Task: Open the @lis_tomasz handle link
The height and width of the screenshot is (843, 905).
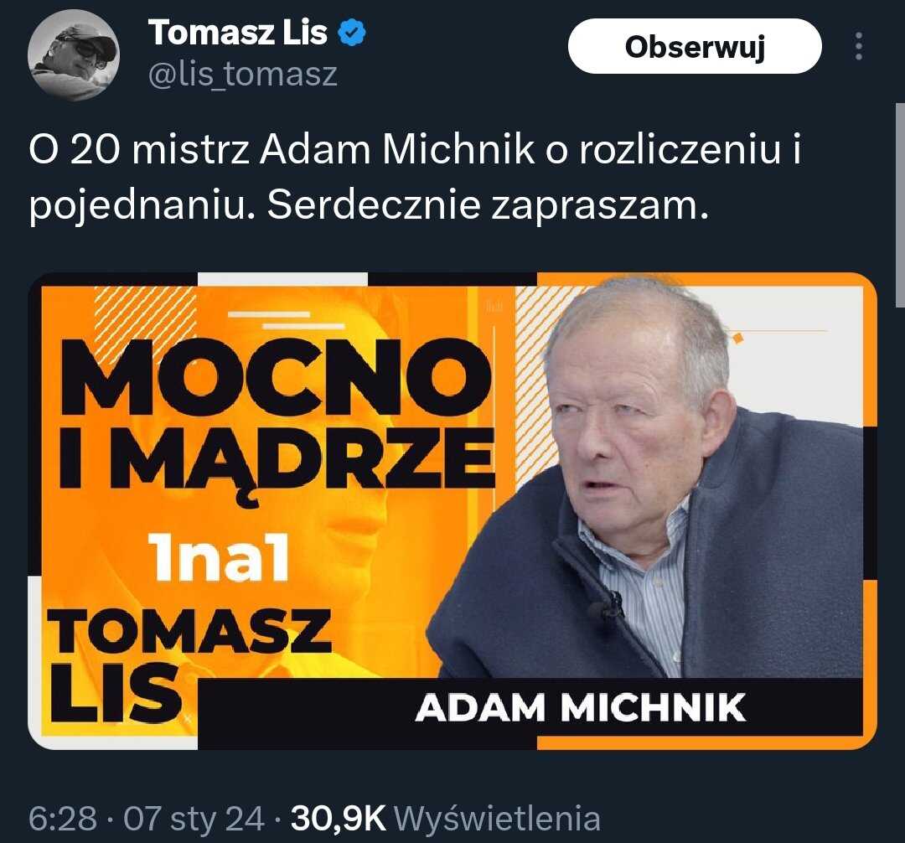Action: [243, 75]
